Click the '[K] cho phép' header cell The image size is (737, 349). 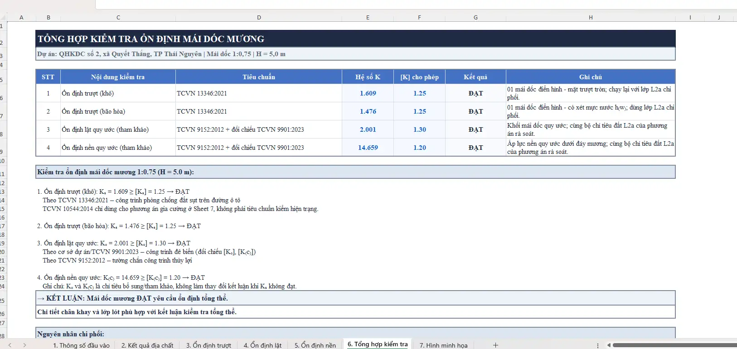tap(419, 77)
